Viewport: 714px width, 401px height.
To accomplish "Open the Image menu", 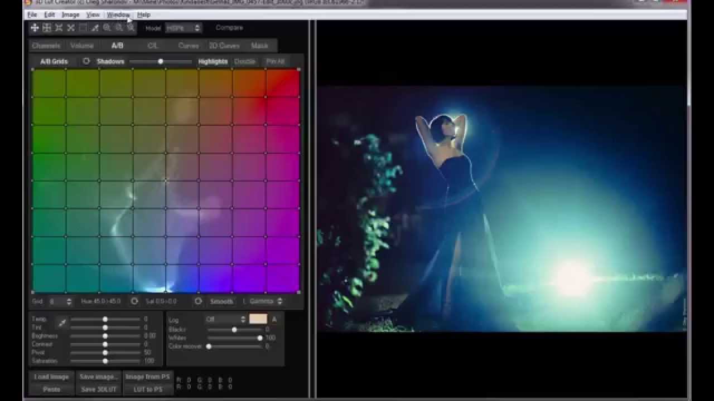I will click(x=70, y=14).
